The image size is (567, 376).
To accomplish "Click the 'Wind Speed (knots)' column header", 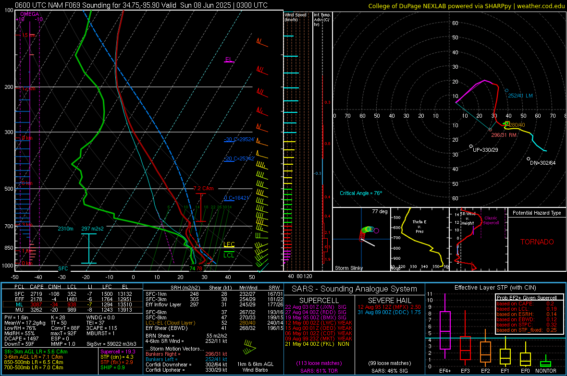I will click(296, 17).
